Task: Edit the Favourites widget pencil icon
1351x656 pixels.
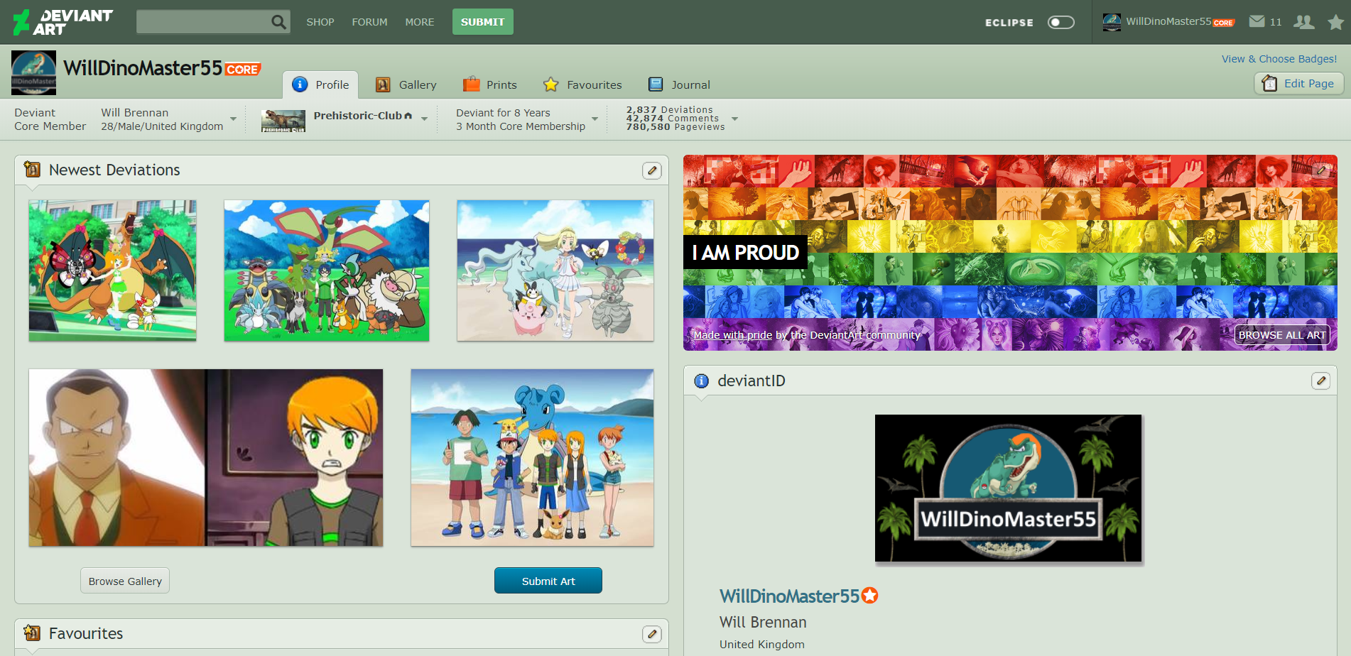Action: (651, 634)
